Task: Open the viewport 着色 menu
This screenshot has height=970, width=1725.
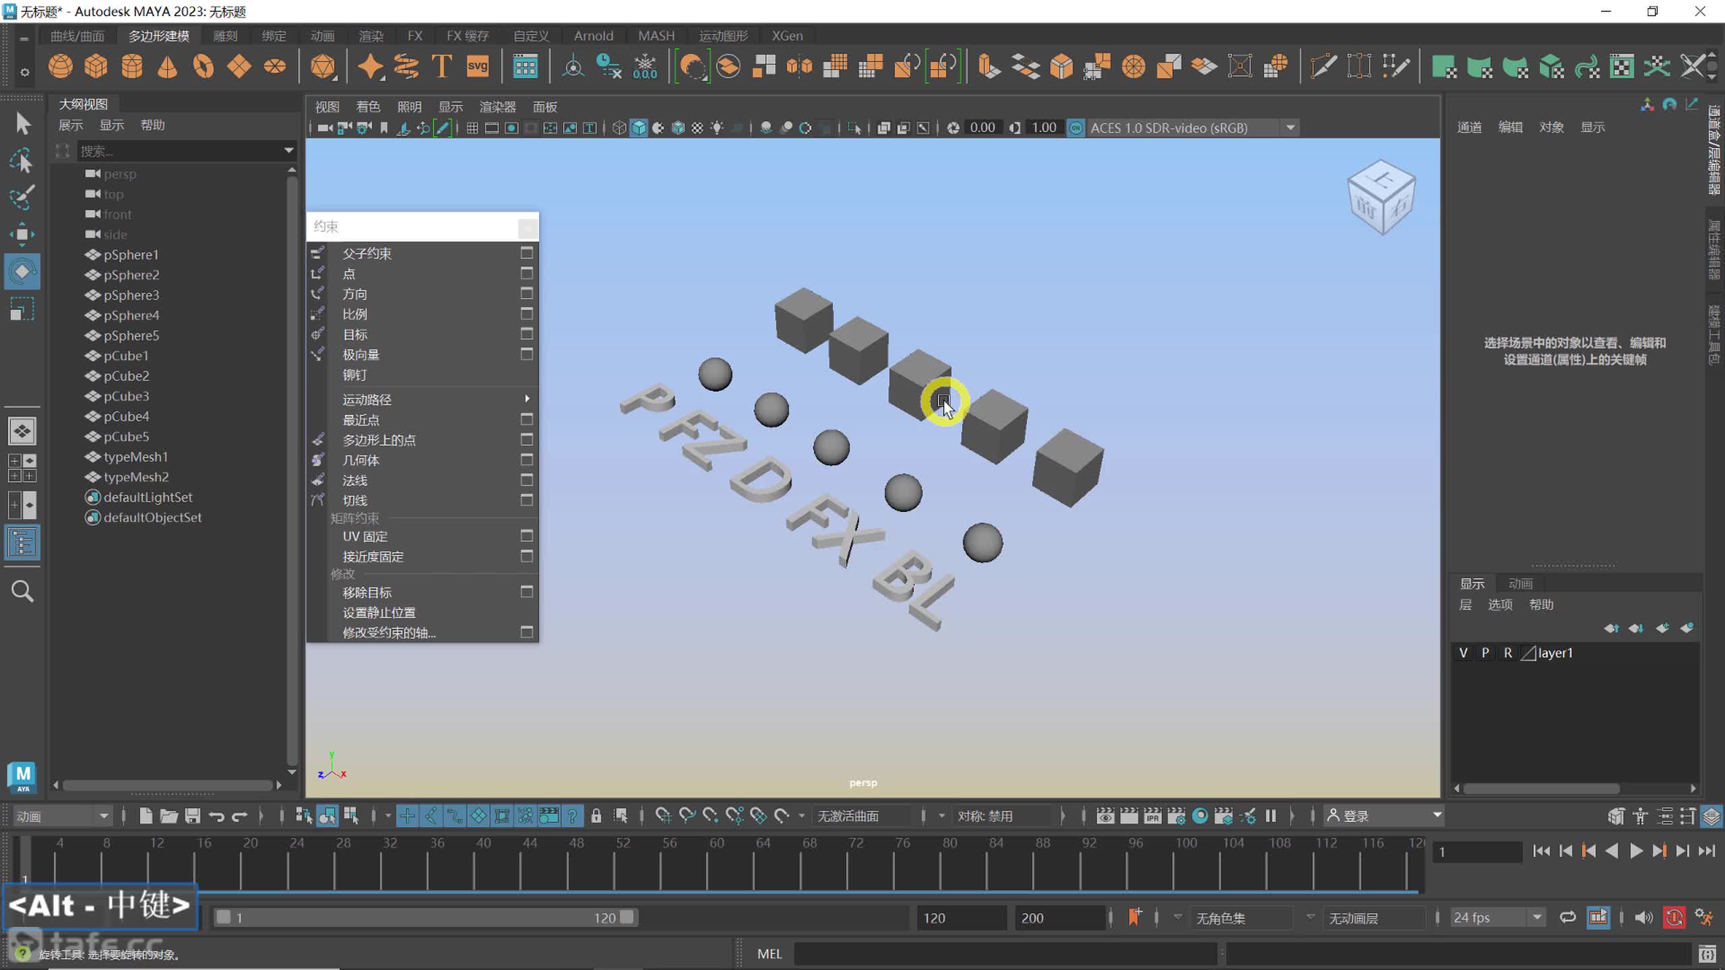Action: click(368, 106)
